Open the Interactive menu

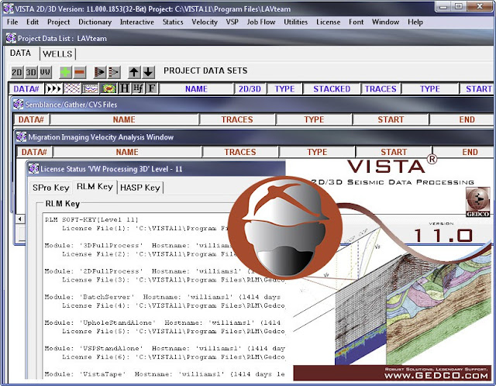[x=137, y=22]
